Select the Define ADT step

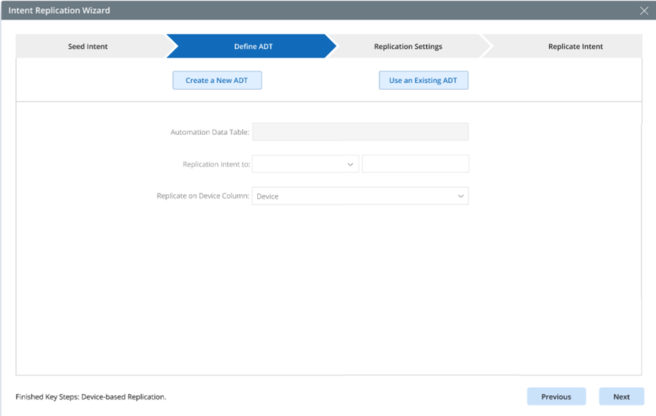pyautogui.click(x=254, y=46)
